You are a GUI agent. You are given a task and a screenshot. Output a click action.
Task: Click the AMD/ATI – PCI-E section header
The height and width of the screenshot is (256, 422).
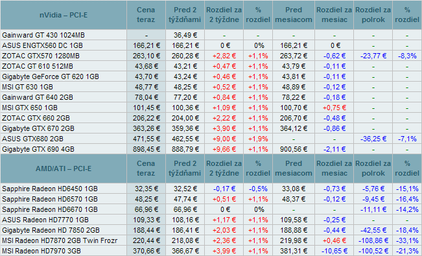click(64, 169)
